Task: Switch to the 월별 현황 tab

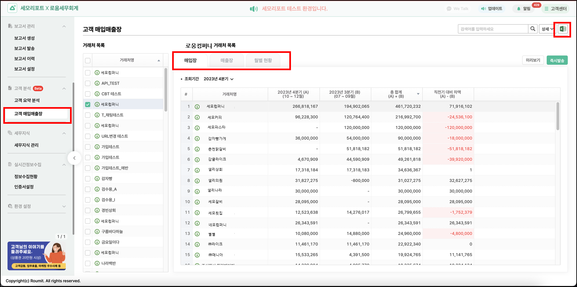Action: pyautogui.click(x=263, y=60)
